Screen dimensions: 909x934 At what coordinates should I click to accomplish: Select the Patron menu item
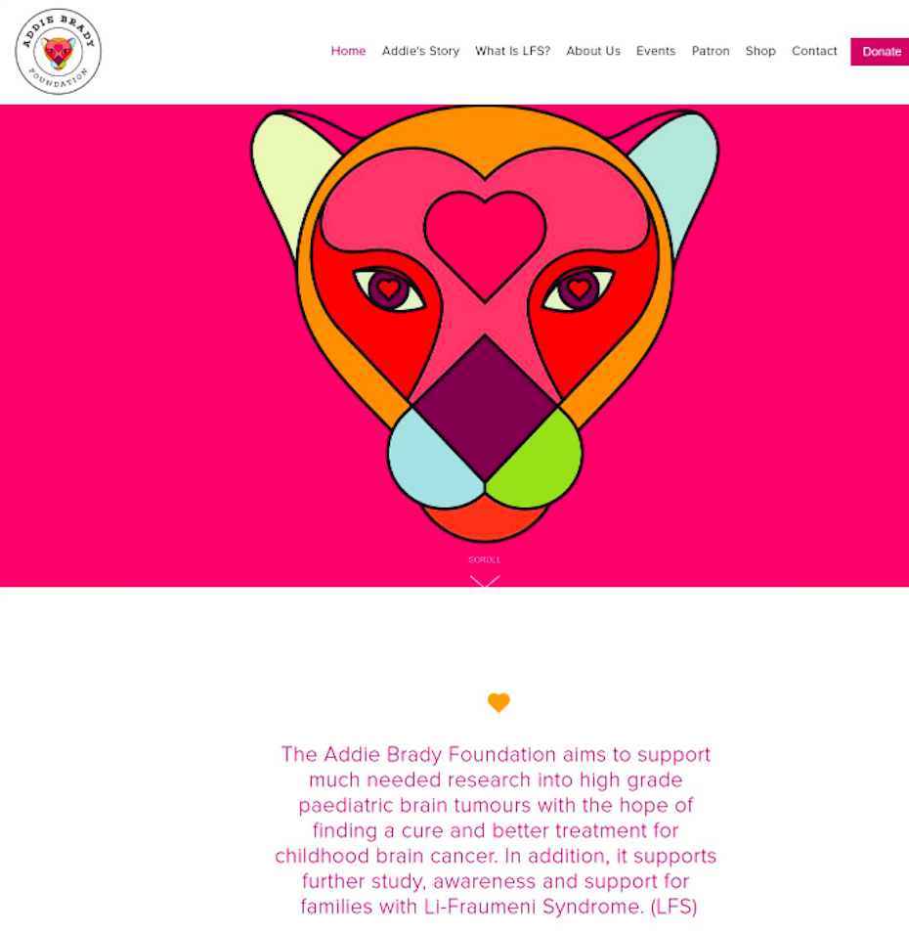[711, 51]
